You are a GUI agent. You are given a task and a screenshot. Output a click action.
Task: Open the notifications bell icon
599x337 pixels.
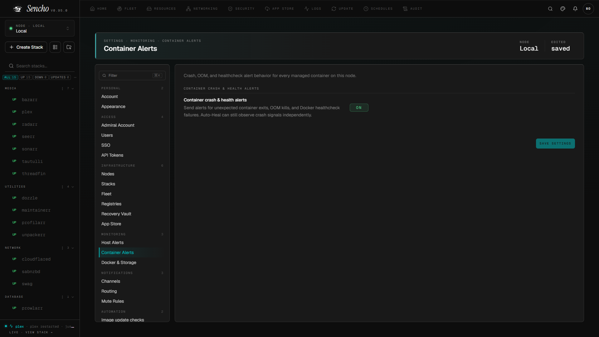[575, 9]
